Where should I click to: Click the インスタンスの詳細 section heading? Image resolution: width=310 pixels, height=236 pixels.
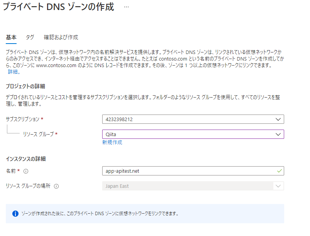pyautogui.click(x=26, y=159)
